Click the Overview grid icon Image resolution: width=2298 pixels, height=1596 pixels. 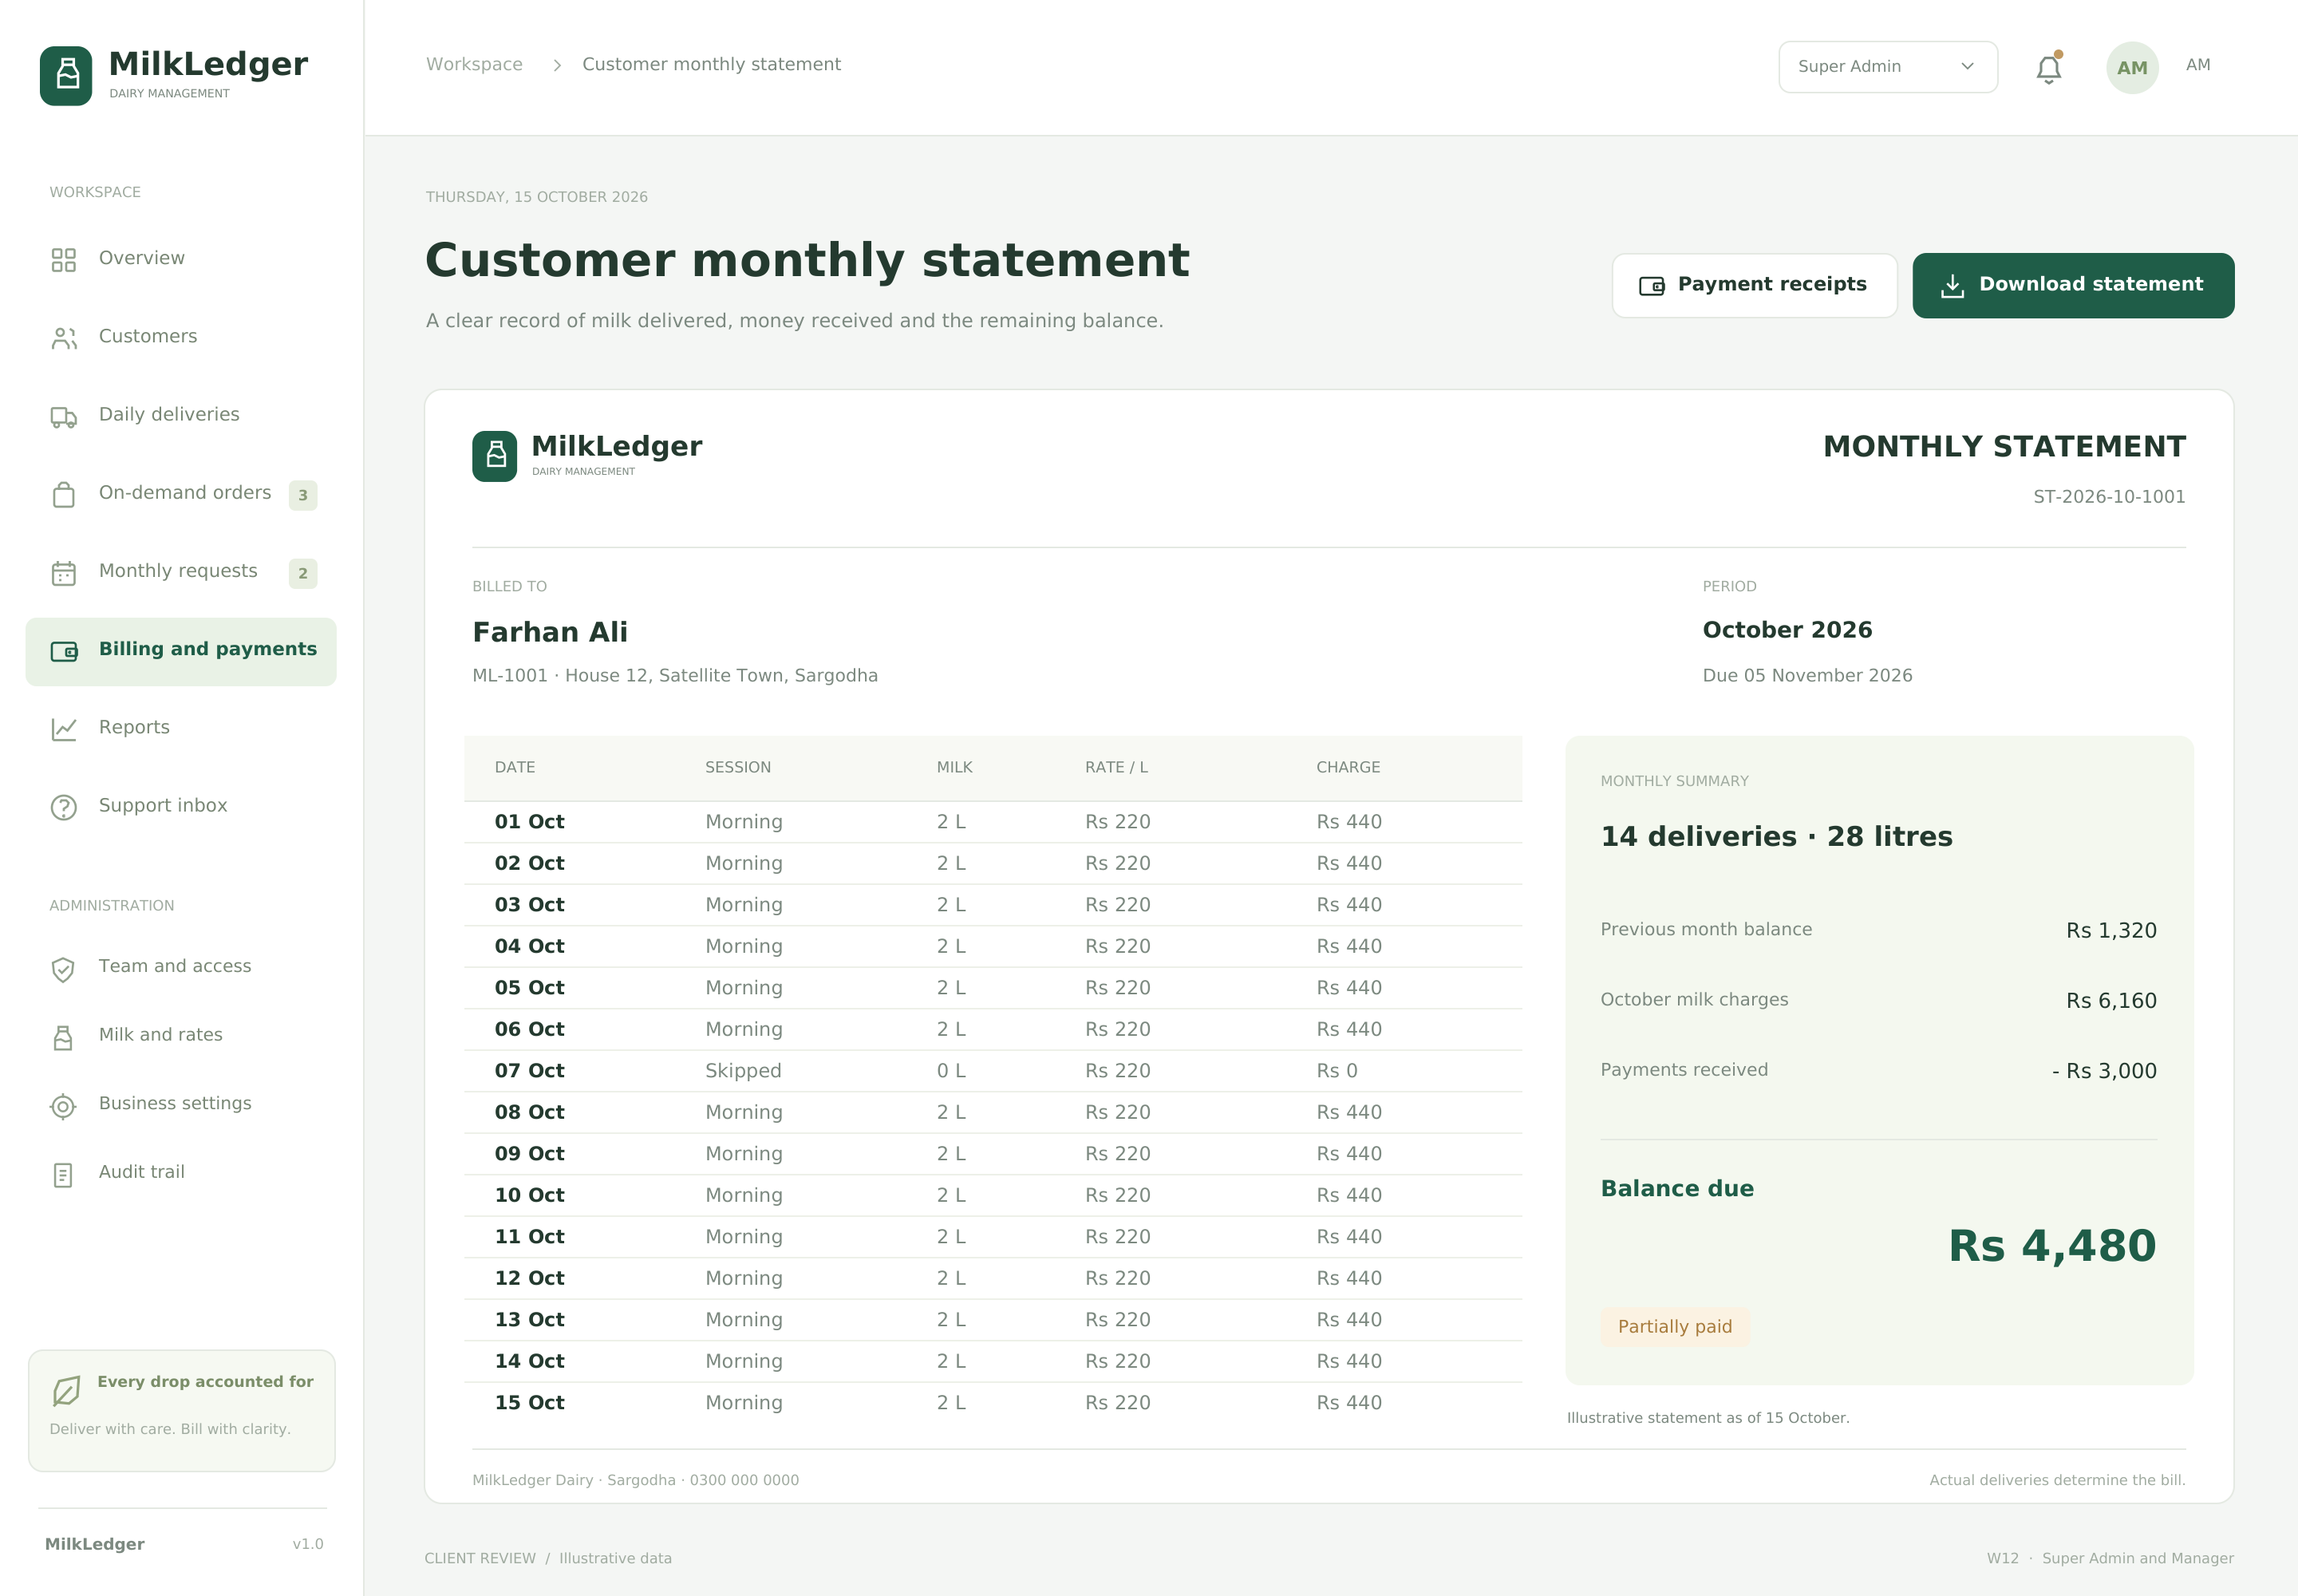(64, 260)
